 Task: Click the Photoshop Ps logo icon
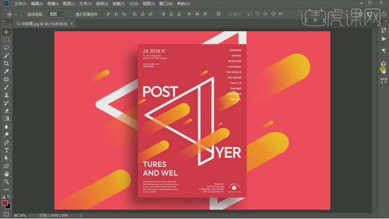6,4
